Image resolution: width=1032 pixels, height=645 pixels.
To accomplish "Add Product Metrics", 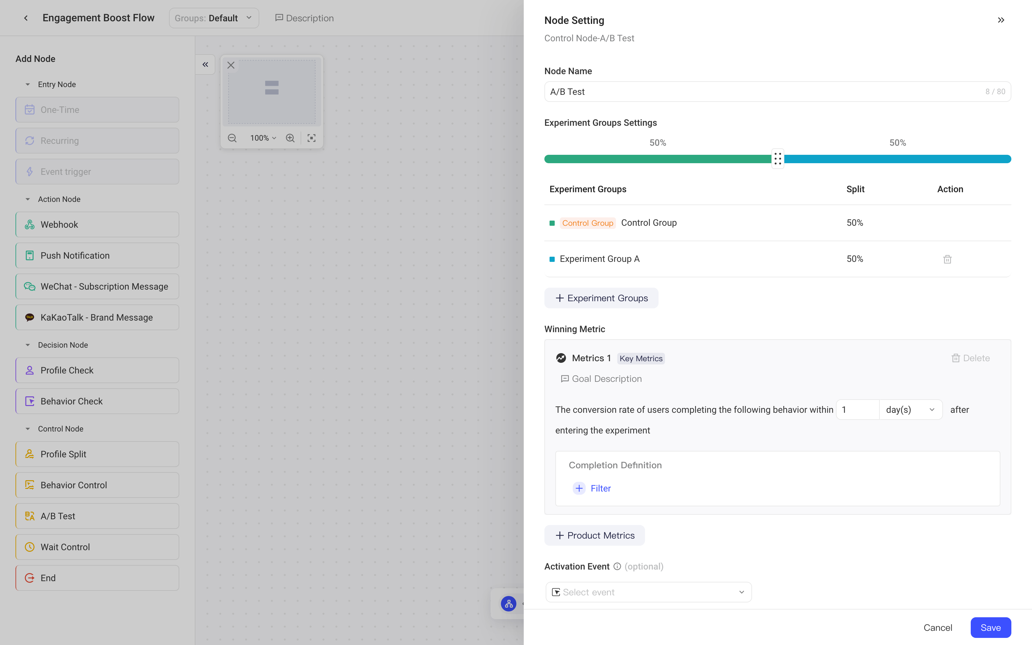I will [594, 535].
